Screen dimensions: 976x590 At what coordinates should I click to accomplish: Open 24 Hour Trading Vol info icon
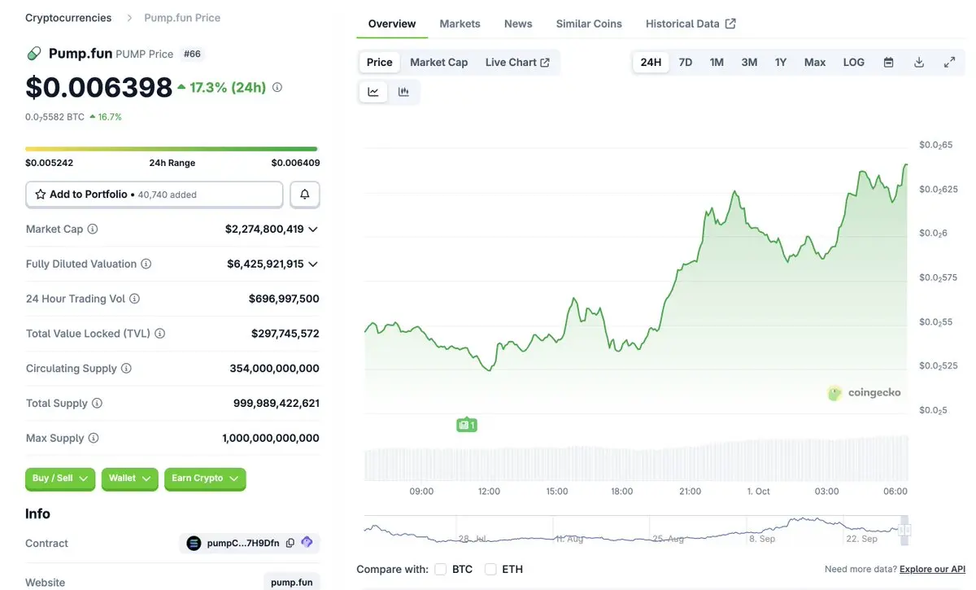[x=135, y=299]
